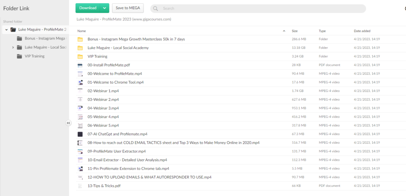Collapse the Luke Maguire - ProfileMate root folder
The image size is (406, 196).
pos(7,30)
